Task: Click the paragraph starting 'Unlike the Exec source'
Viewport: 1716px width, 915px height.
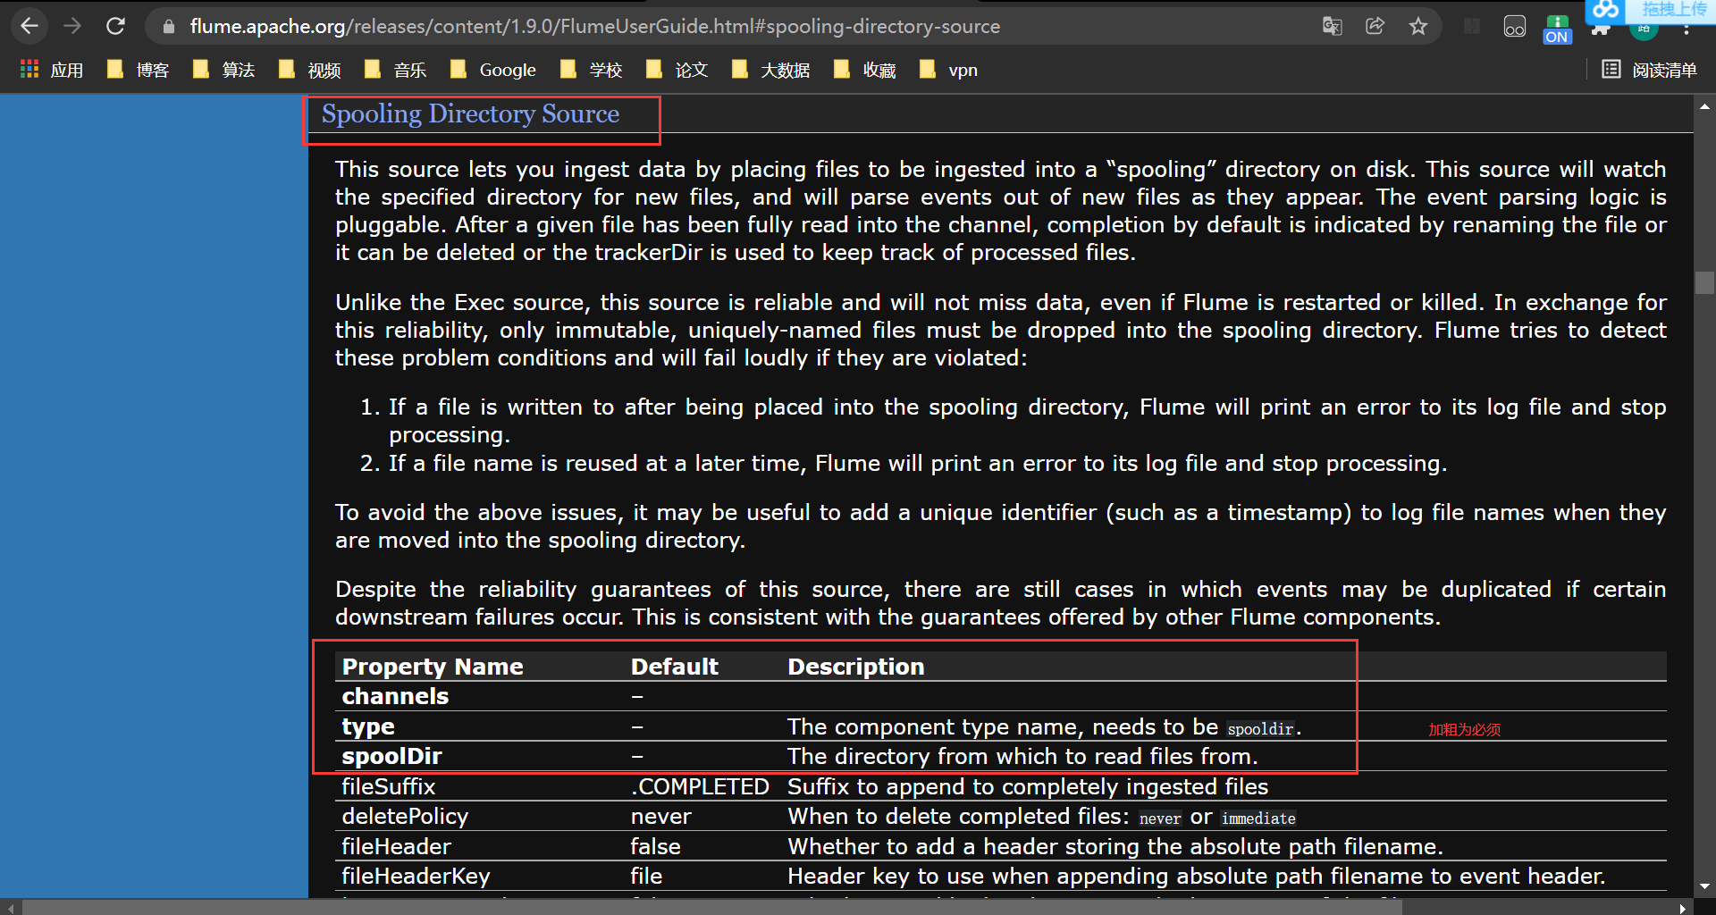Action: tap(1001, 330)
